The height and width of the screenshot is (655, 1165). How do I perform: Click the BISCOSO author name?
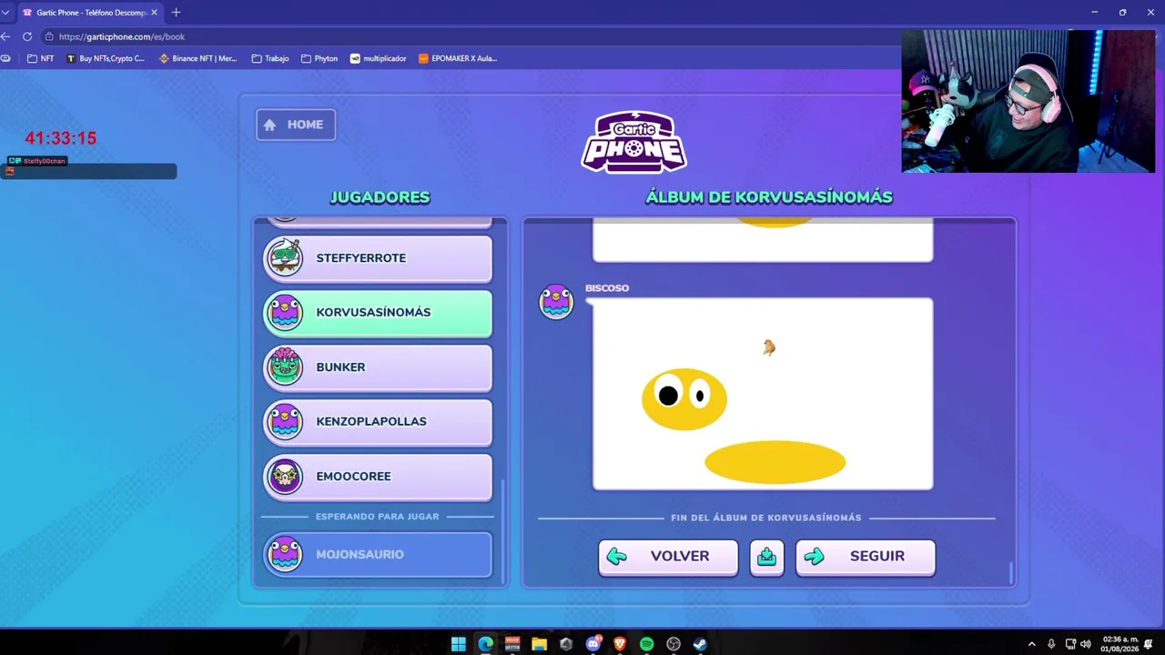click(607, 288)
